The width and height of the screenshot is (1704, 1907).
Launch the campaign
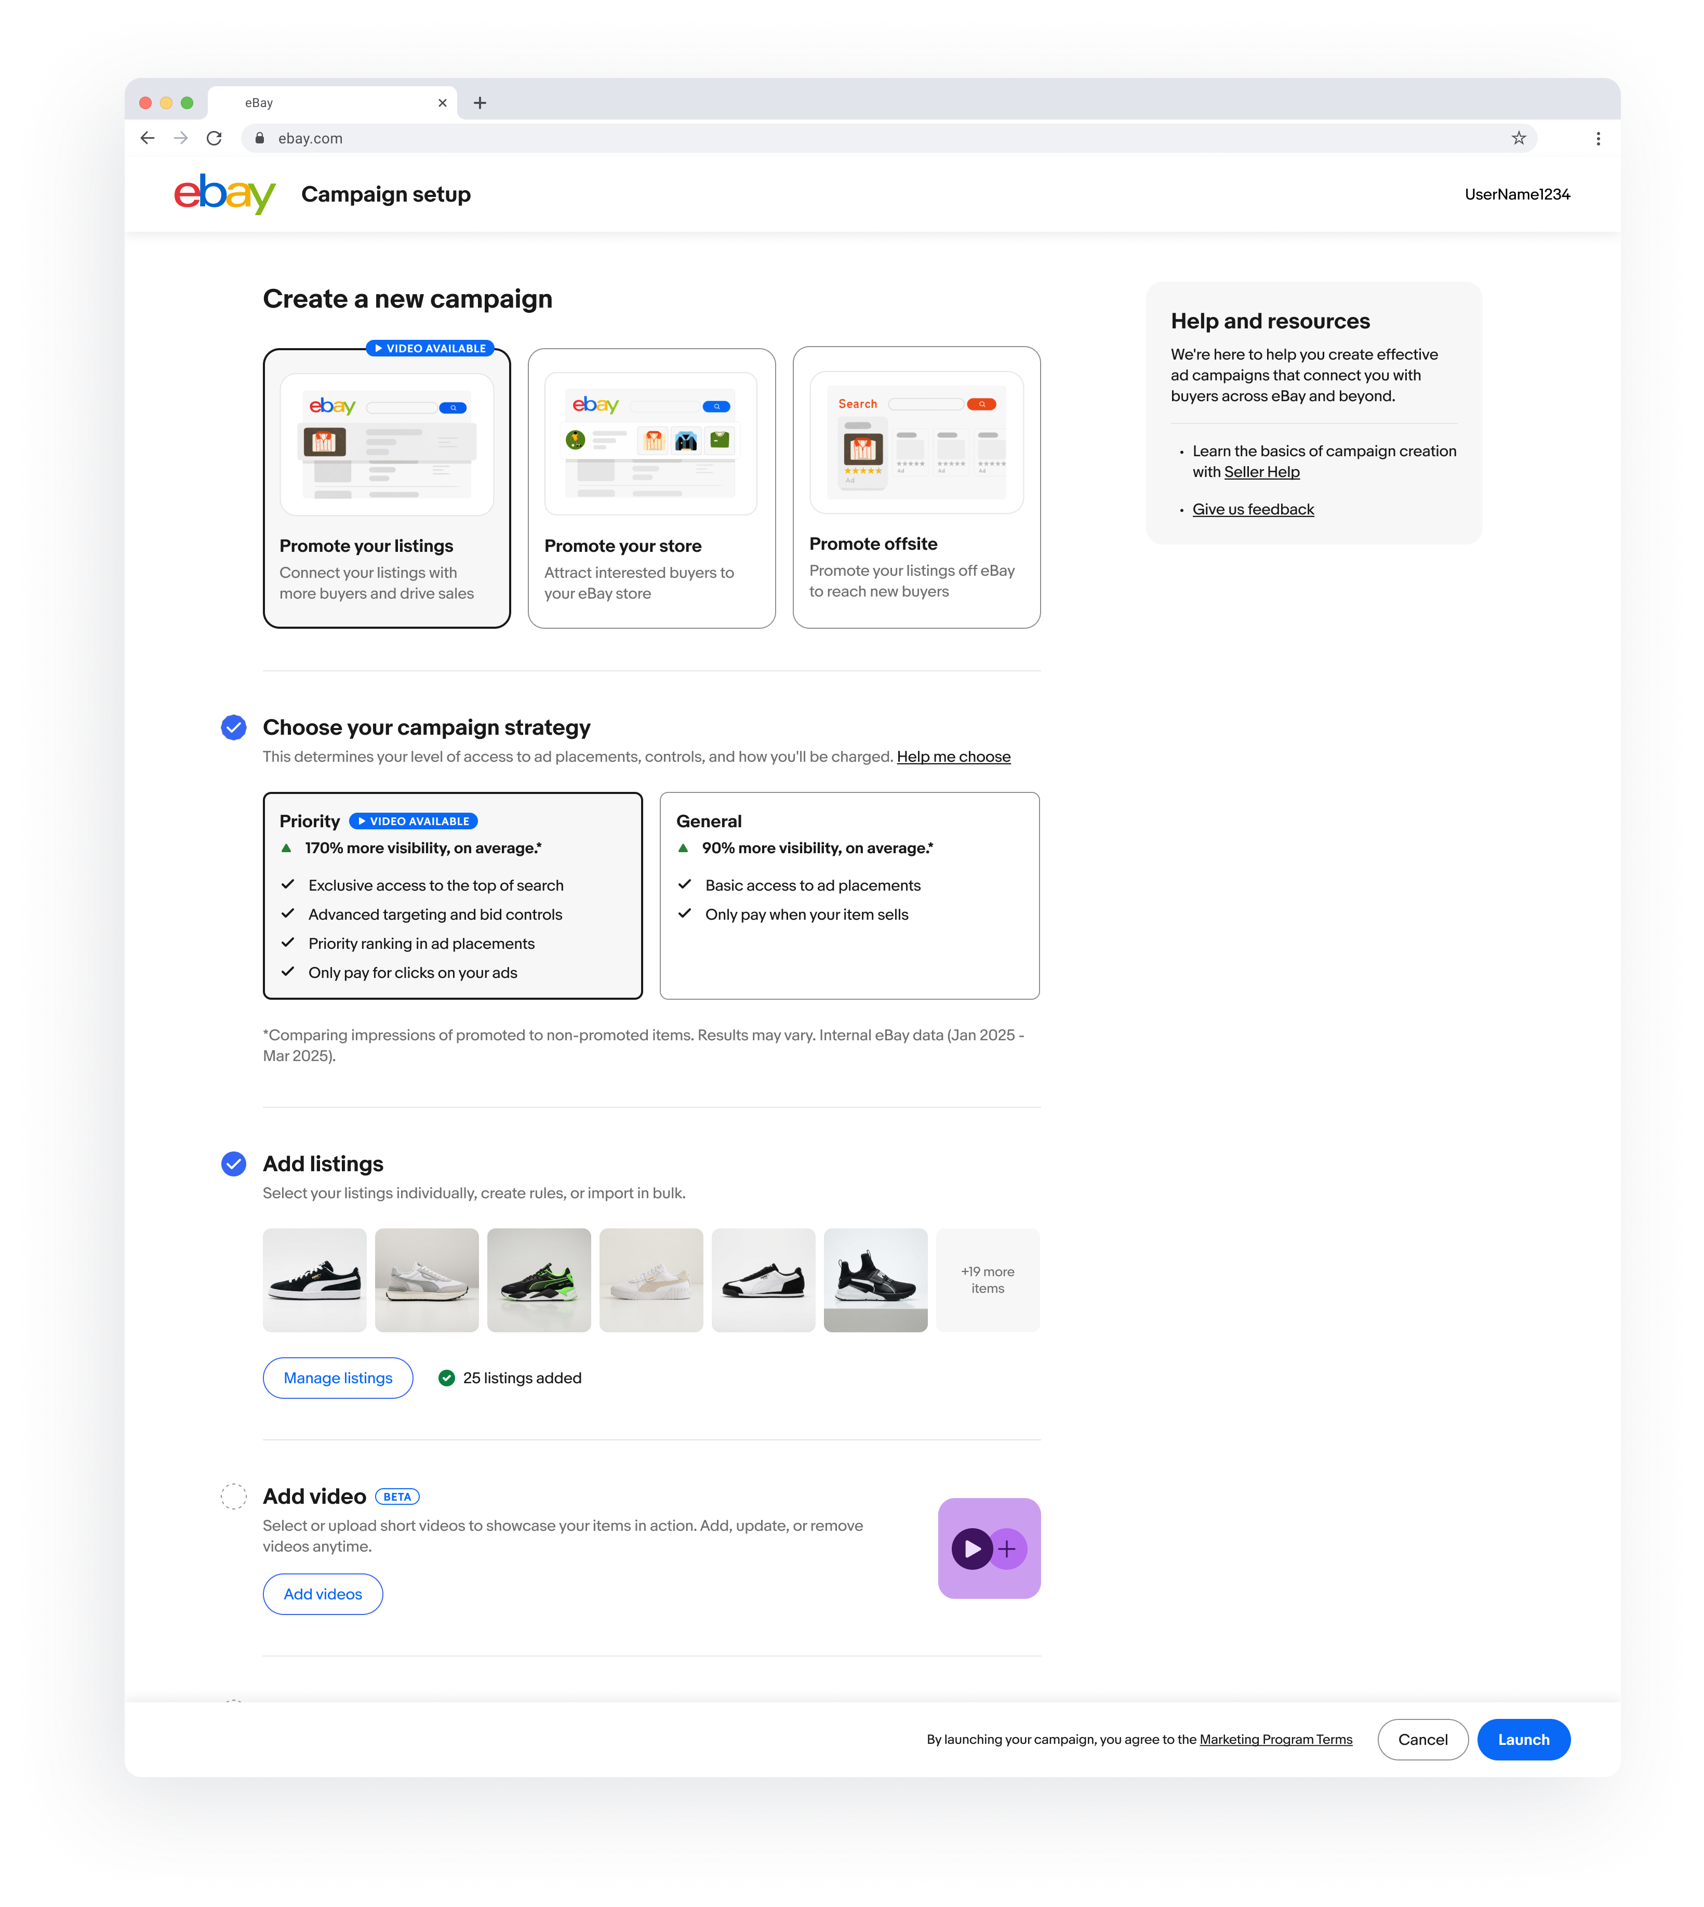[1523, 1739]
